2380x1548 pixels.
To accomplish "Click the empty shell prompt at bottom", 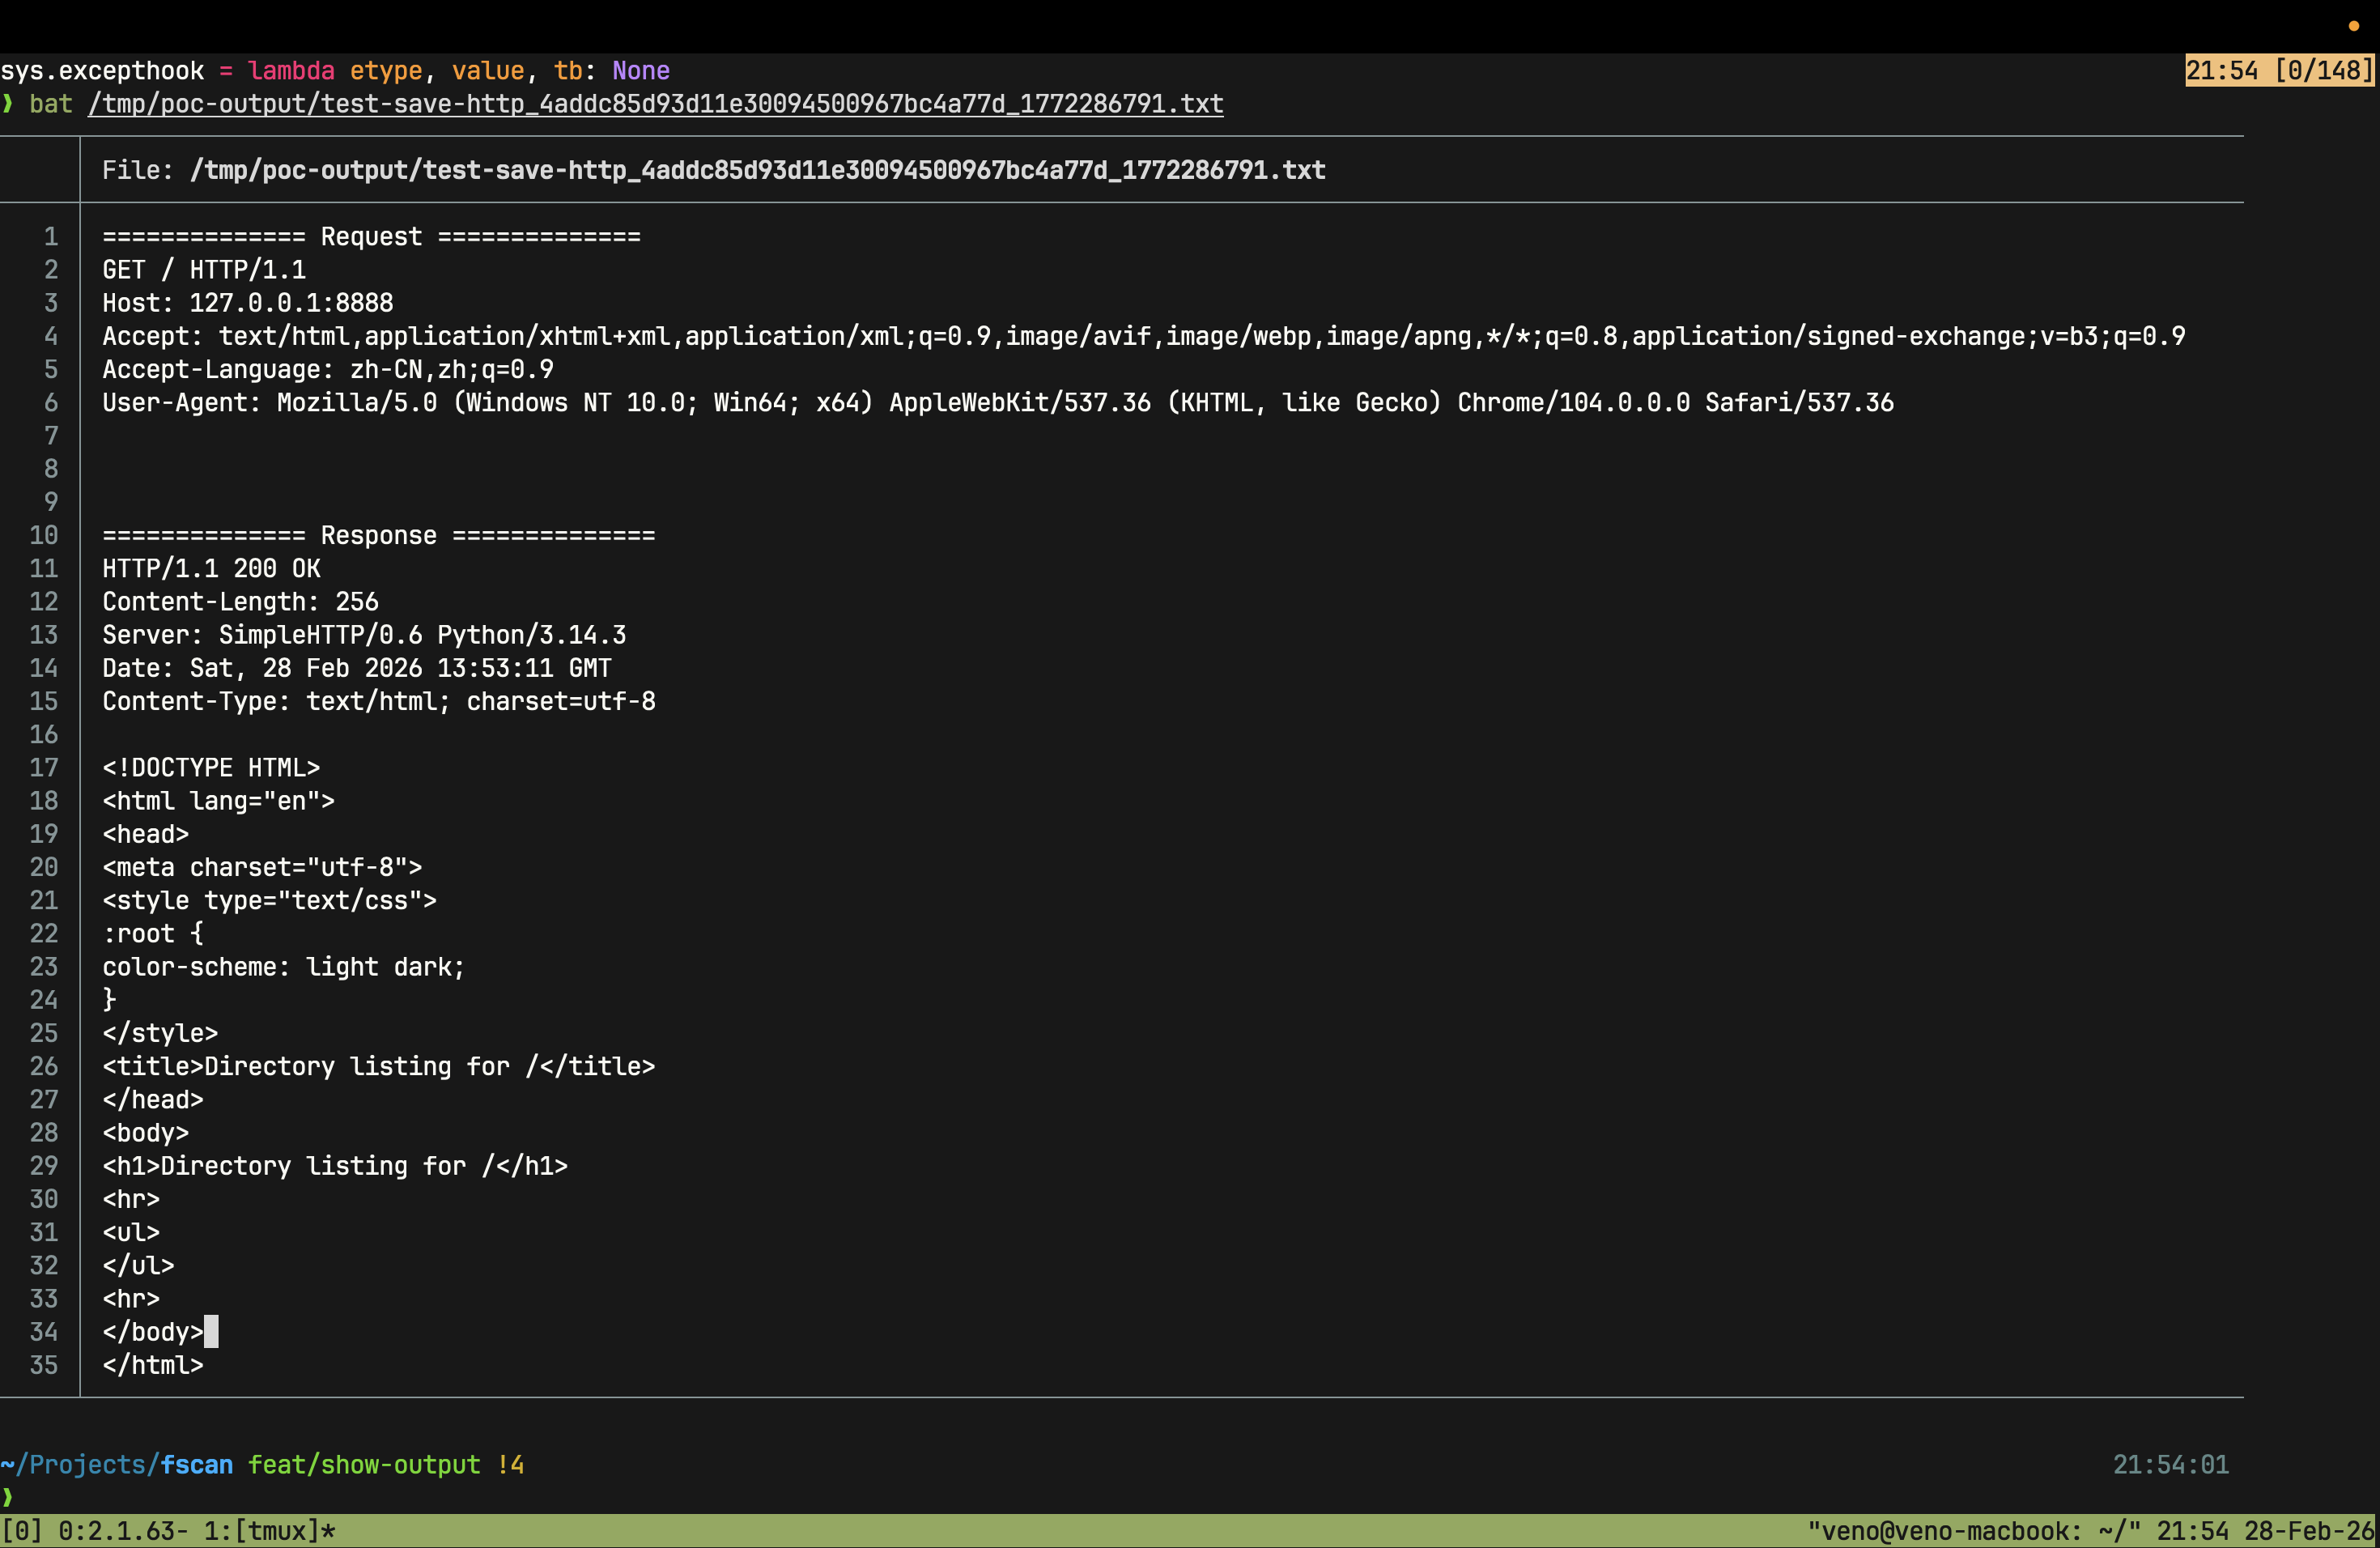I will tap(8, 1497).
